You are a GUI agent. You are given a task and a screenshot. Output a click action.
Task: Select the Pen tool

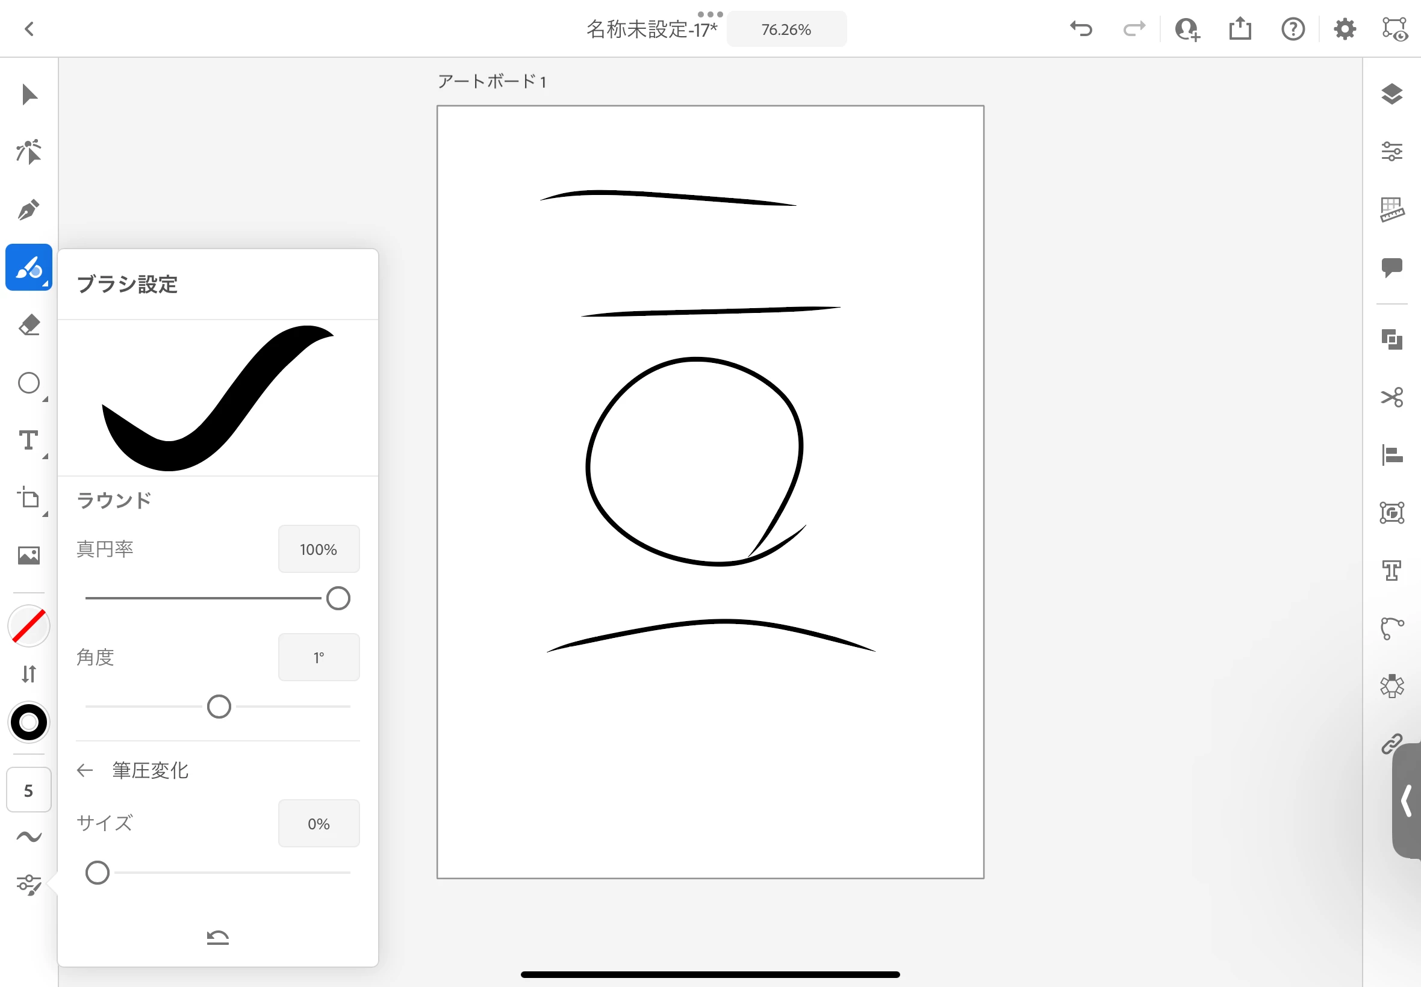point(29,210)
